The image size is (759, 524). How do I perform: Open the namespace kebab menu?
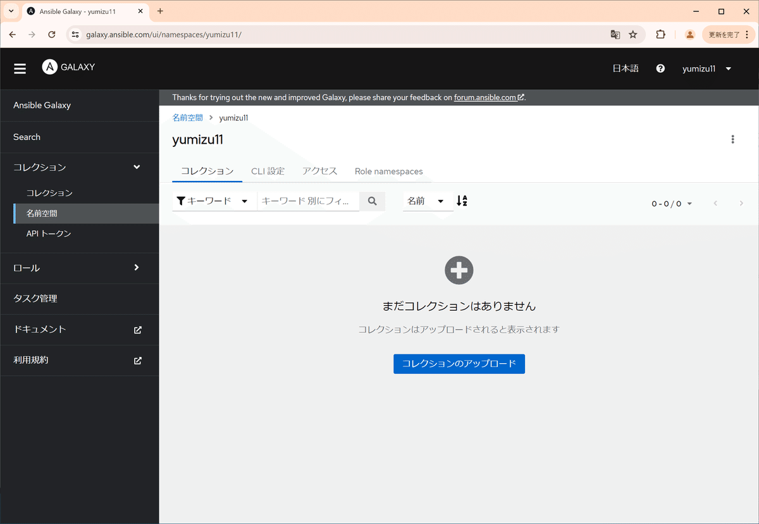pos(733,140)
